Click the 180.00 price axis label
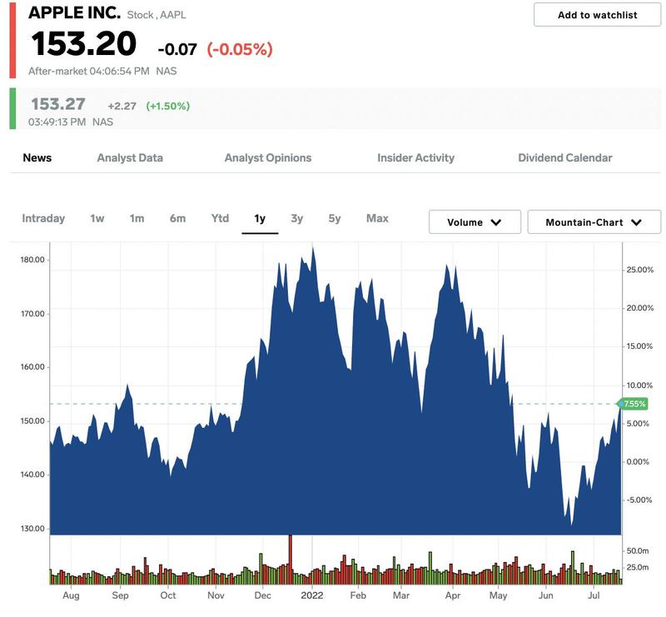The height and width of the screenshot is (617, 666). point(32,260)
